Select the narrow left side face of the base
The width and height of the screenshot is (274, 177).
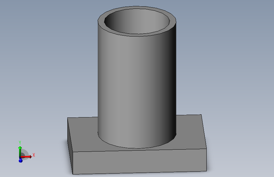click(70, 146)
